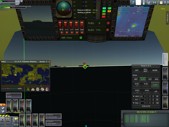169x127 pixels.
Task: Toggle the HDG checkbox in Smart A.S.S.
Action: 134,96
